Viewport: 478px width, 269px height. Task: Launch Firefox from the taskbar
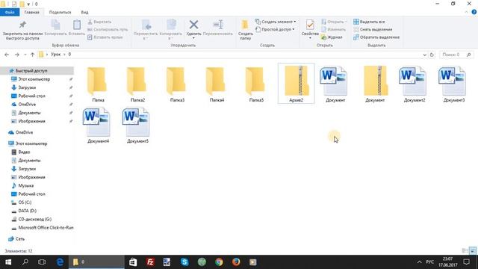click(x=236, y=262)
